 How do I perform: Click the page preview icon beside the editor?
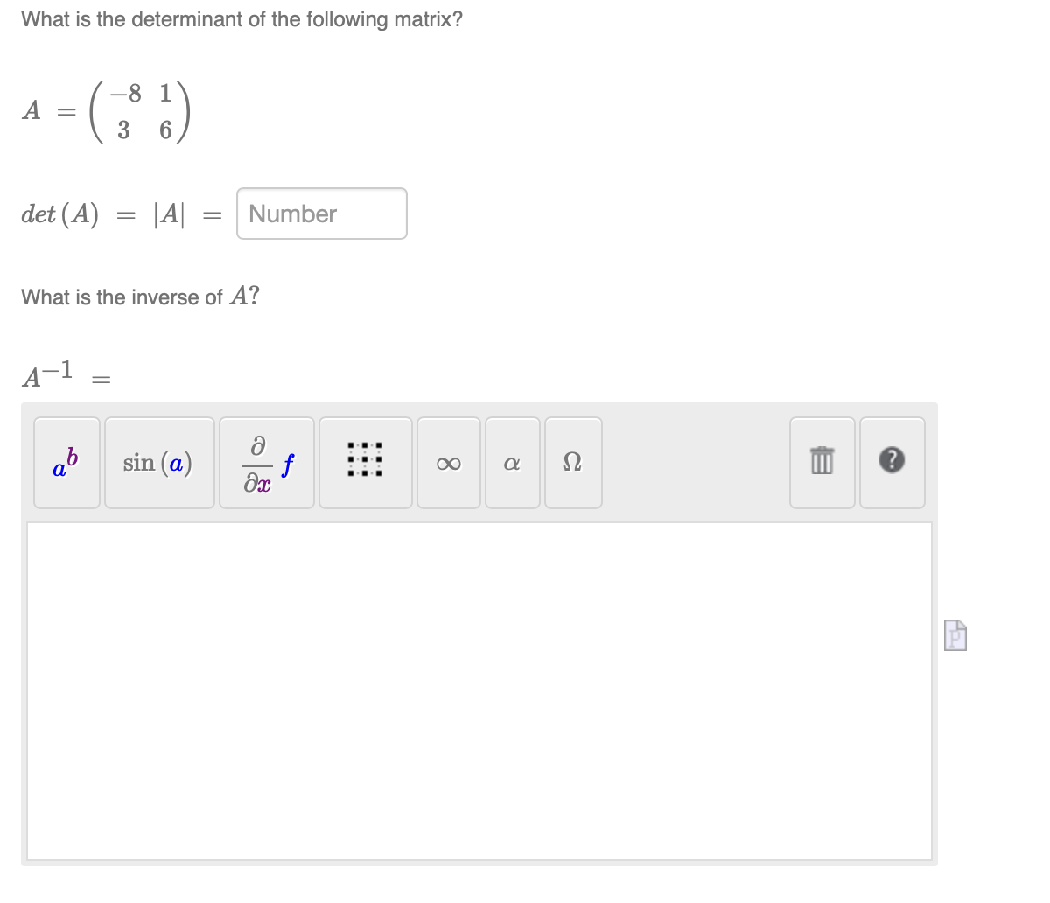point(955,636)
